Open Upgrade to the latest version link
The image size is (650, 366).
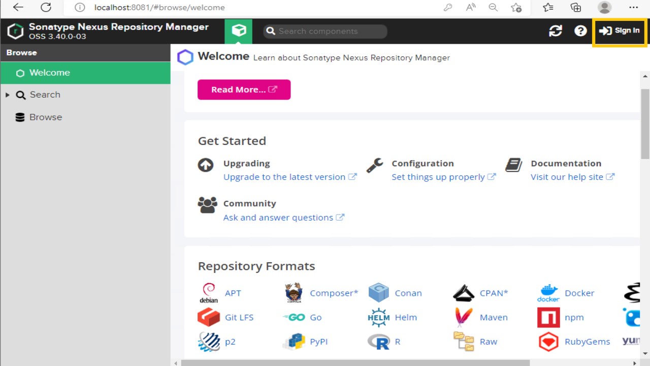[x=290, y=177]
